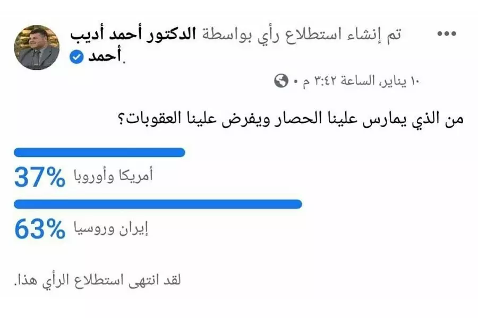Click the blue verified badge
478x318 pixels.
77,58
